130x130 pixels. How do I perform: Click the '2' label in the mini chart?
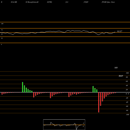[83, 126]
